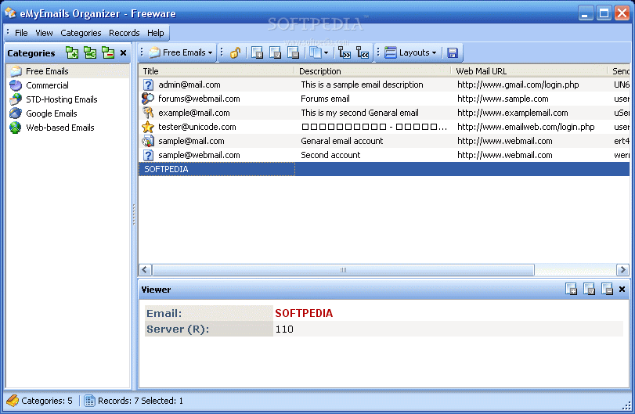The height and width of the screenshot is (414, 635).
Task: Click the SOFTPEDIA email value in Viewer
Action: 304,313
